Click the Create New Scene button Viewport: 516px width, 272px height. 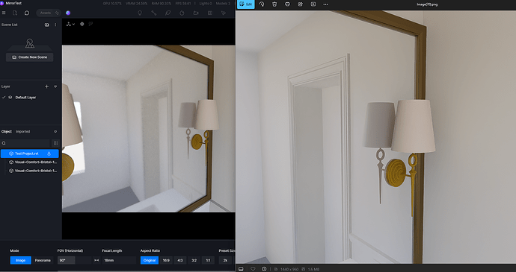(x=30, y=57)
